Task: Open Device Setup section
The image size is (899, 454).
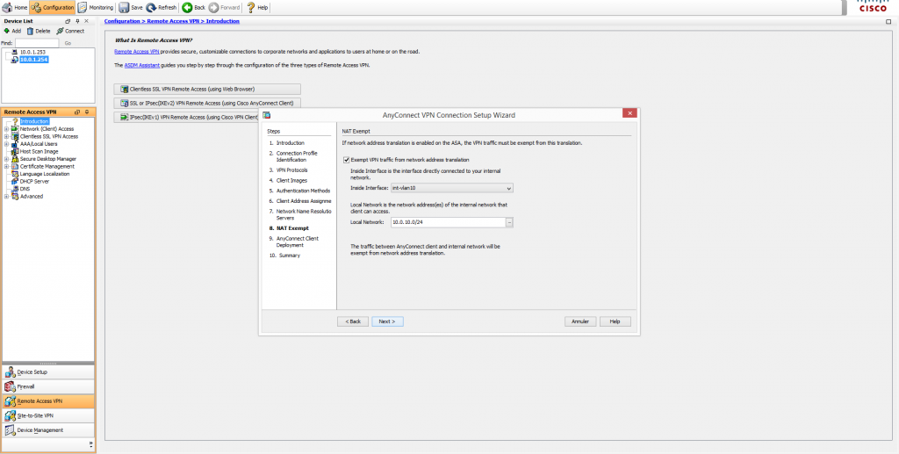Action: pos(48,371)
